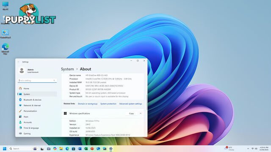Navigate to System breadcrumb
The width and height of the screenshot is (271, 152).
(x=67, y=69)
